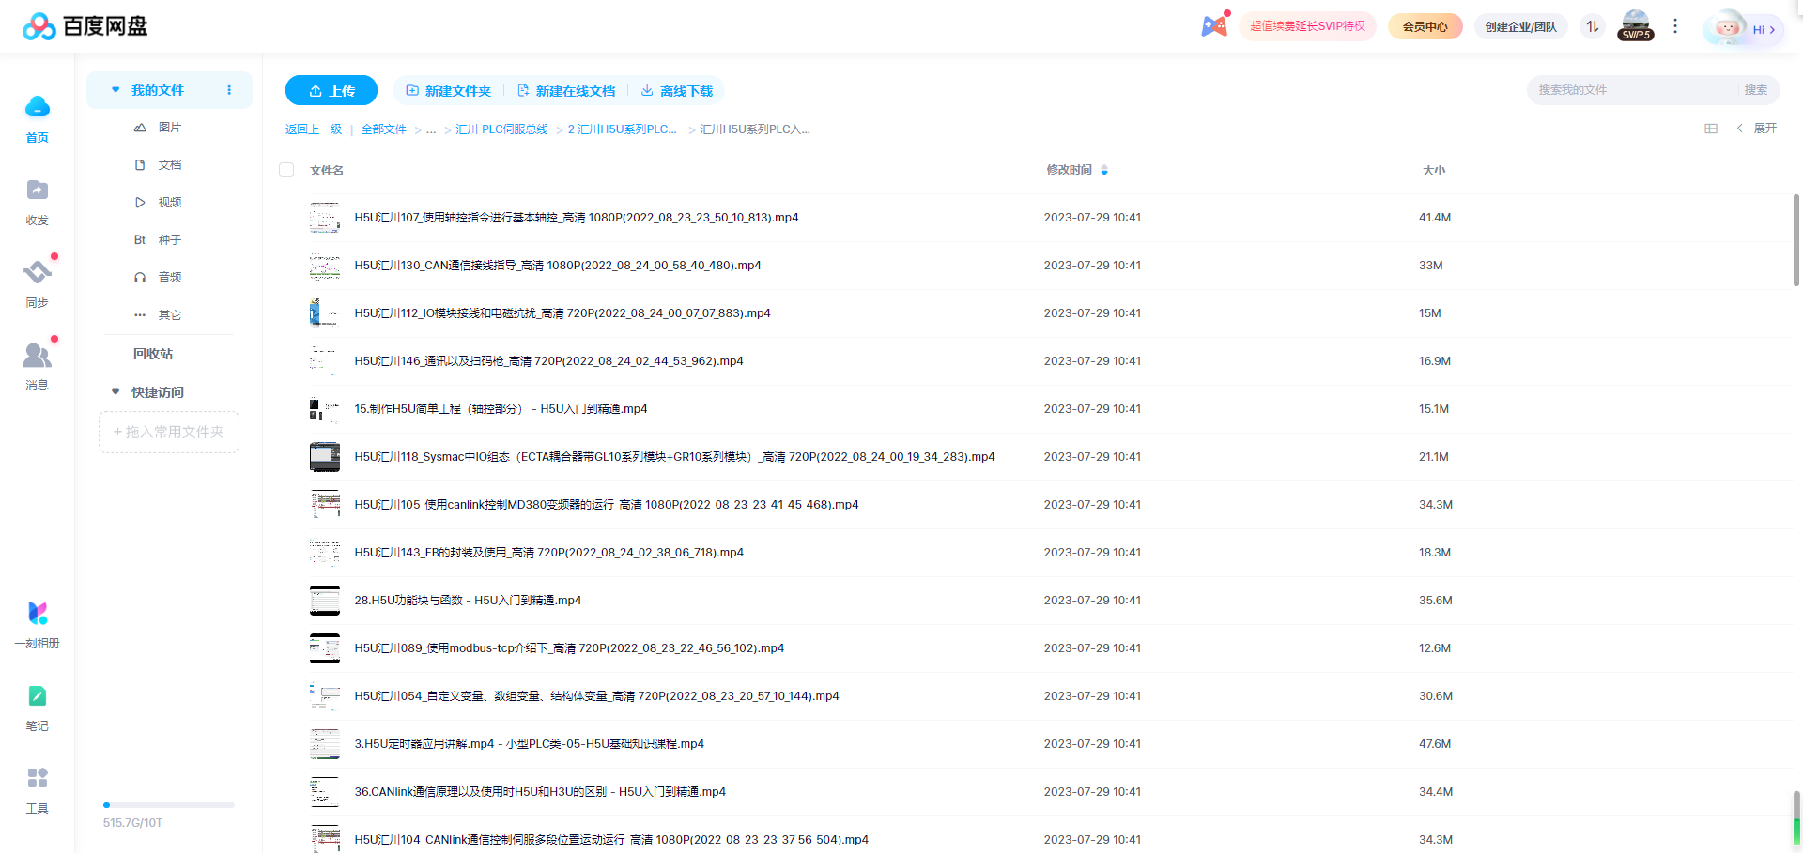Open file H5U汇川146_通讯以及扫码枪

click(x=548, y=361)
